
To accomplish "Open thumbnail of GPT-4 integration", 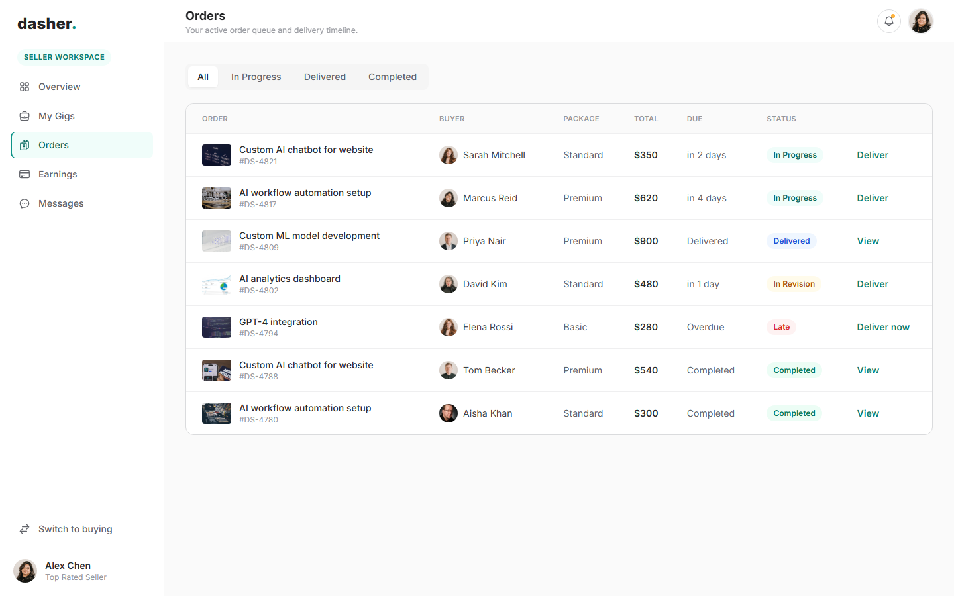I will 217,327.
